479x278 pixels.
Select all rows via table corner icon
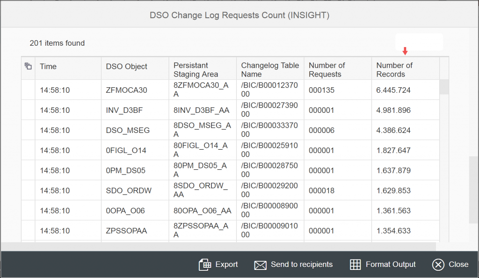(x=28, y=66)
